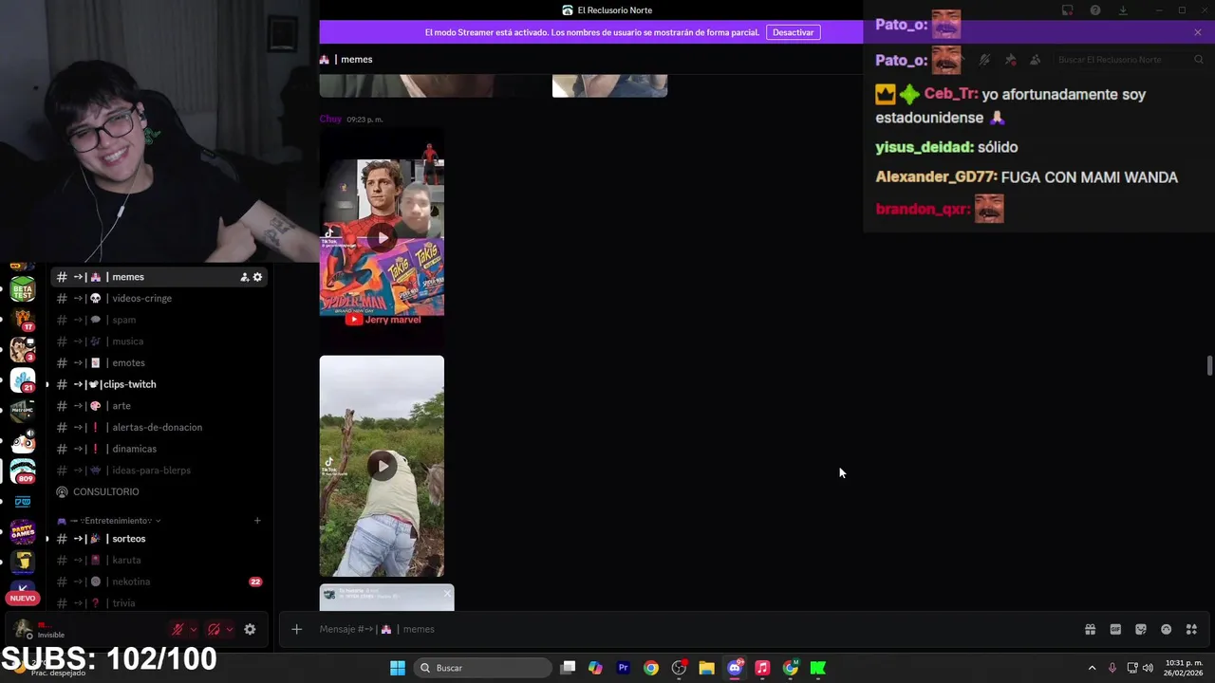Join the CONSULTORIO voice channel
This screenshot has width=1215, height=683.
(x=160, y=491)
